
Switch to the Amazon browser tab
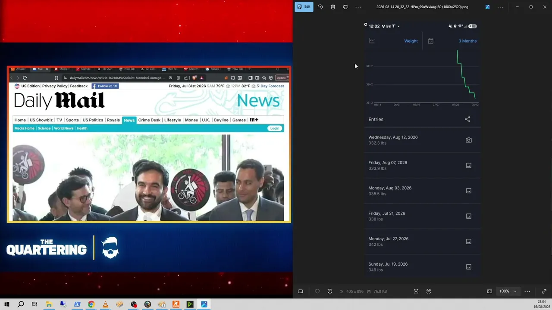coord(18,69)
